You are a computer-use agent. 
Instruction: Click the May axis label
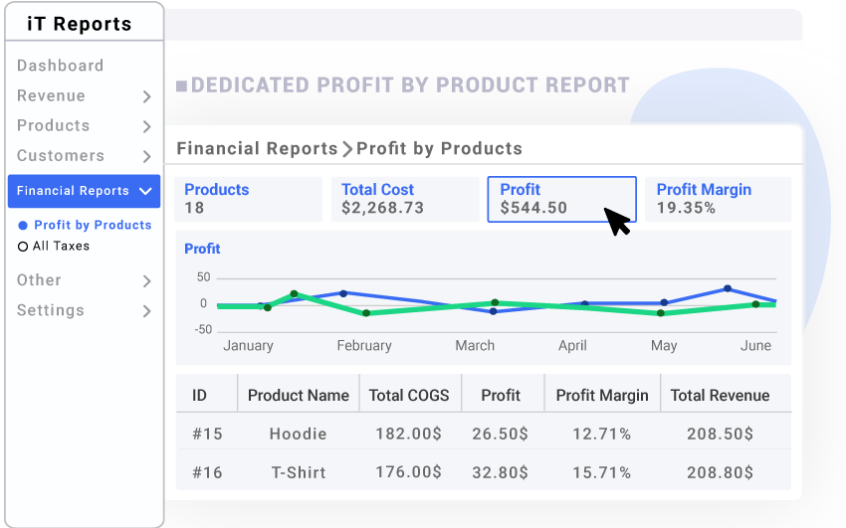(664, 345)
